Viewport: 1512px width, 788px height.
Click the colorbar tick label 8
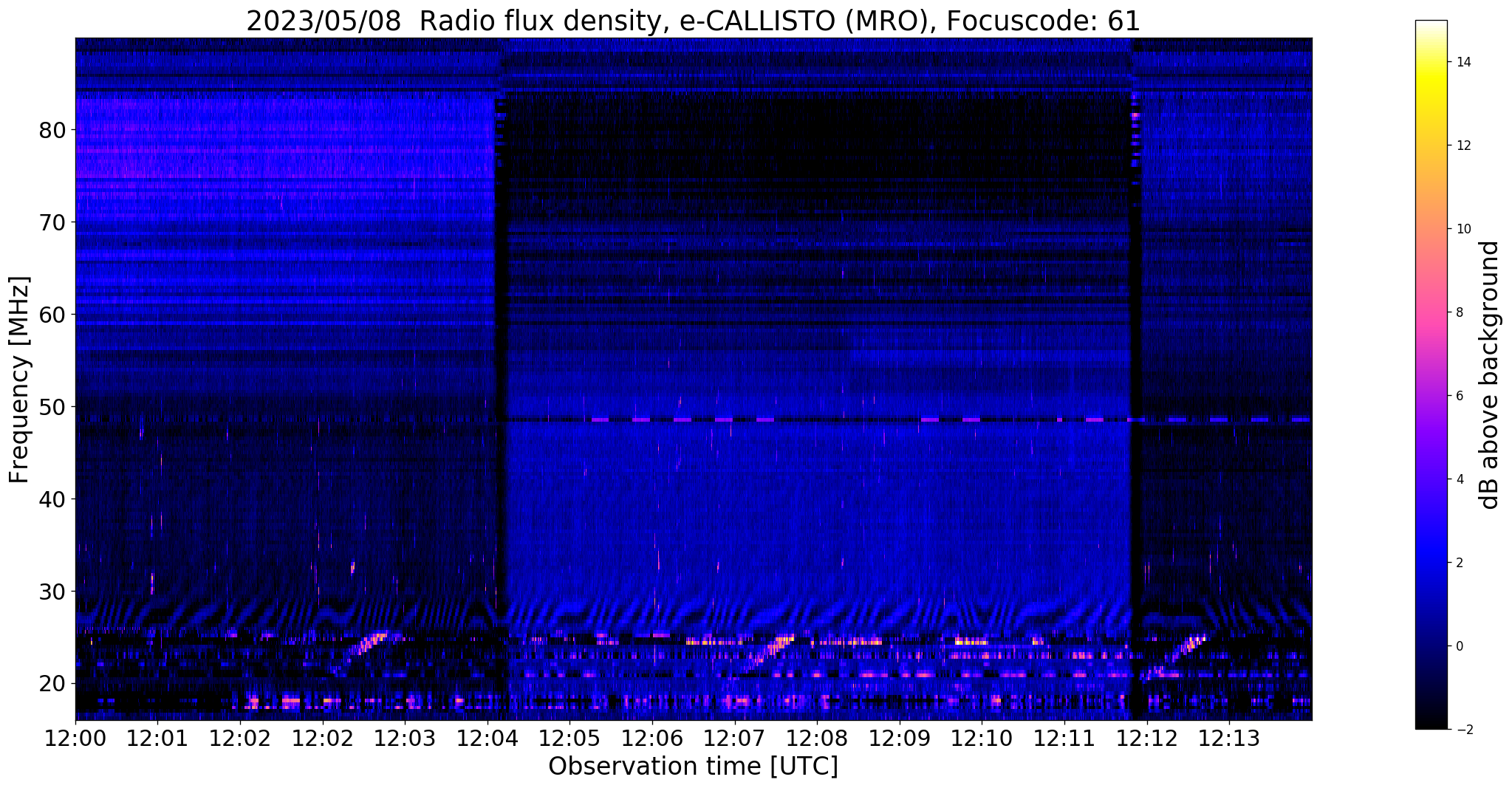click(1460, 312)
